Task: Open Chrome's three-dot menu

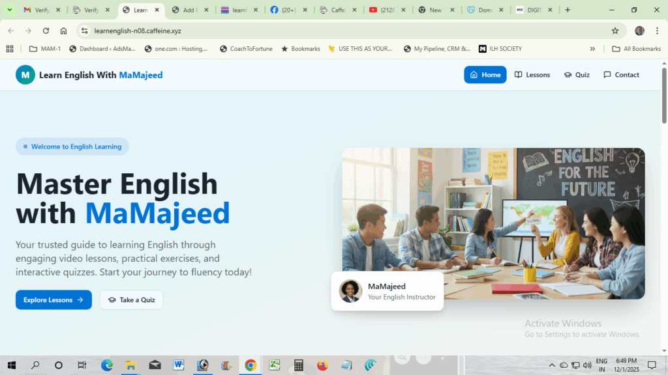Action: [657, 31]
